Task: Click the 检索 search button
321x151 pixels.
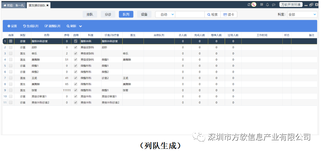Action: tap(212, 15)
